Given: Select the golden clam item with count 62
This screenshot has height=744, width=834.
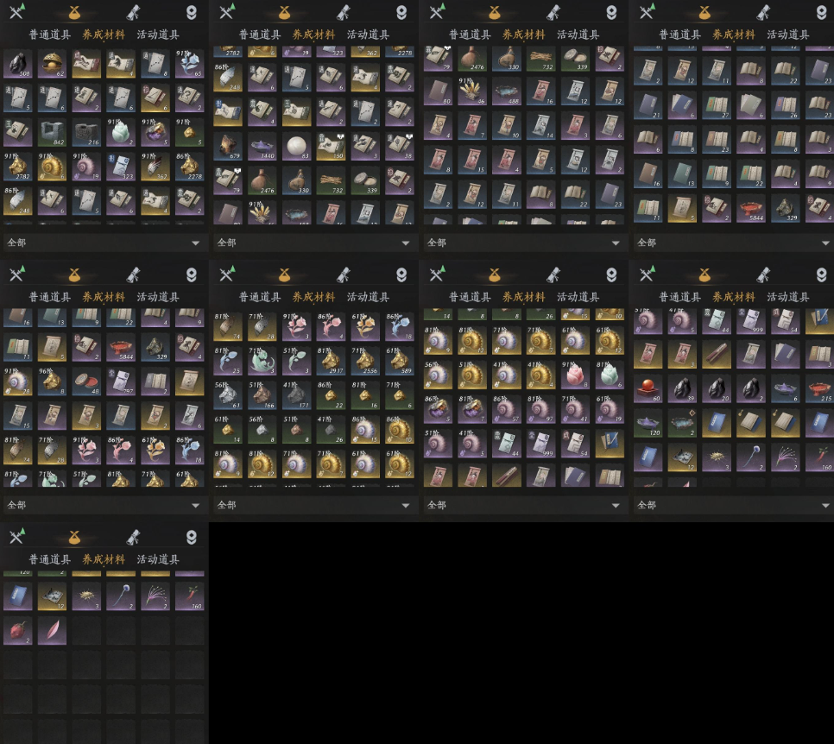Looking at the screenshot, I should [x=52, y=64].
